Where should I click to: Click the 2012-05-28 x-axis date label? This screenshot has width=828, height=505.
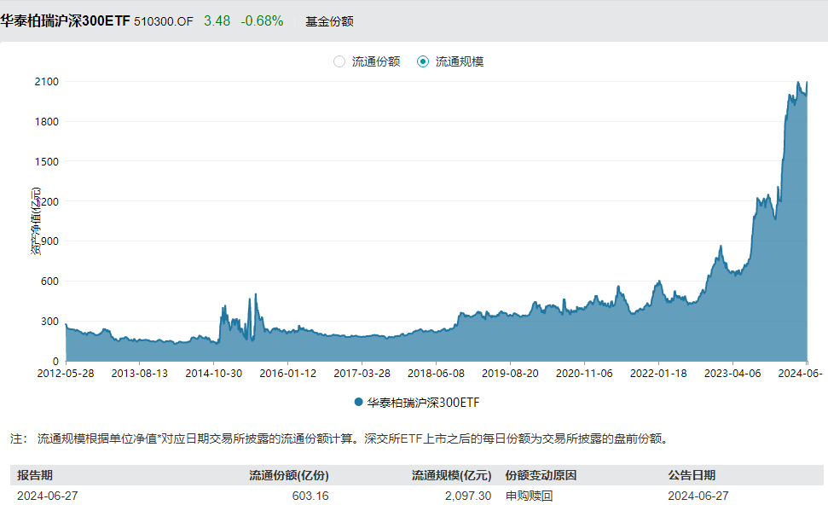click(65, 374)
